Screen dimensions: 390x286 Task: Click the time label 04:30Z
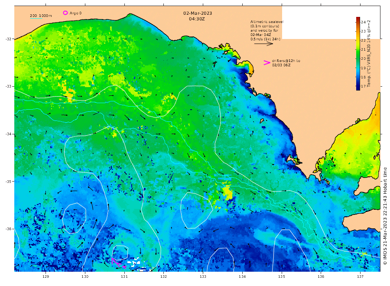[197, 19]
